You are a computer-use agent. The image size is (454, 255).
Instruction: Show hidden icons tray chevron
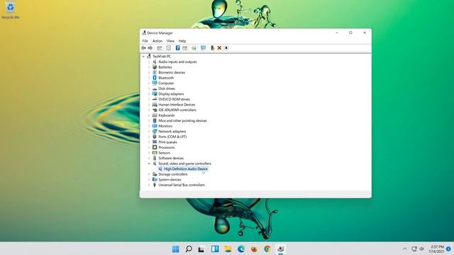(404, 249)
